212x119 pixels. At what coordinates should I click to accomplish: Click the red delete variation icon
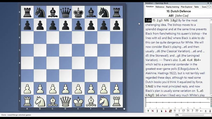coord(152,111)
